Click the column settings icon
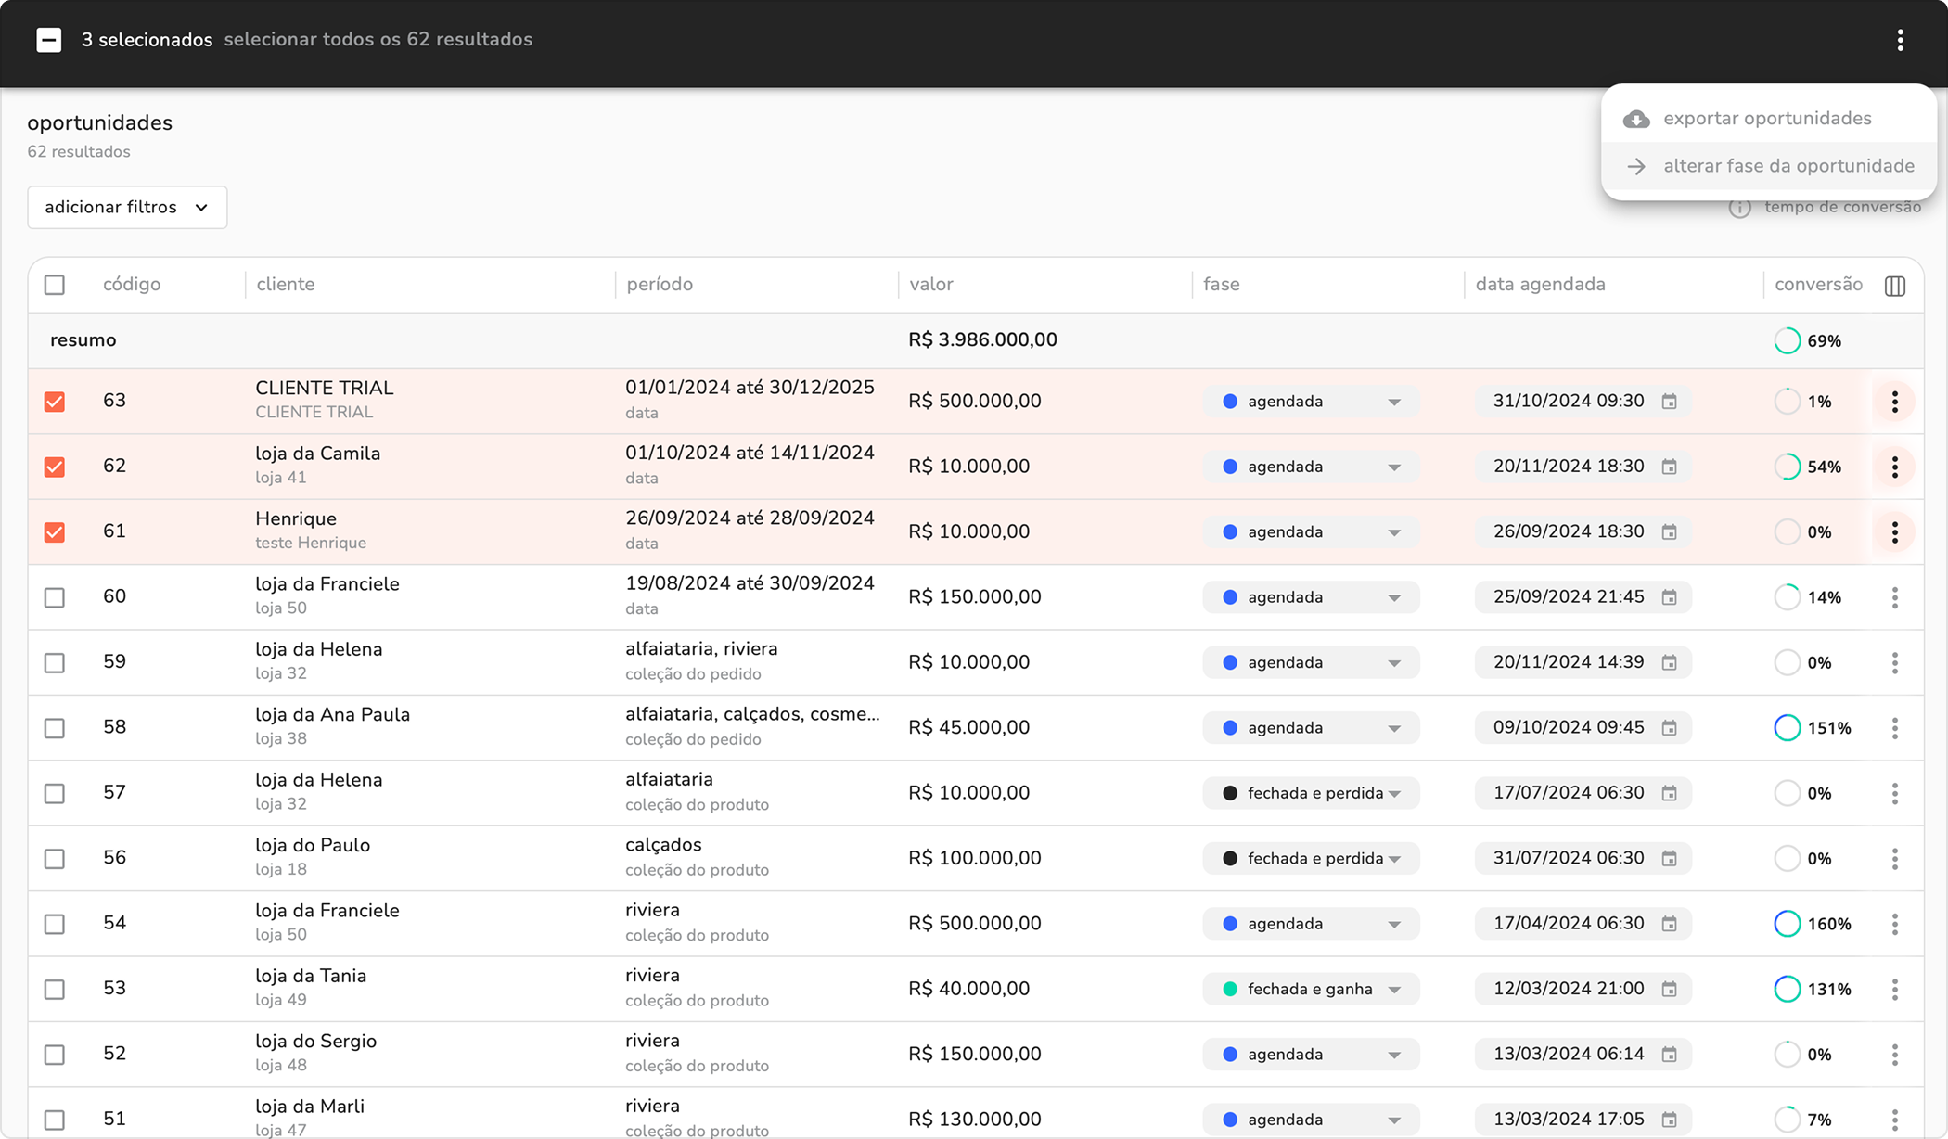Image resolution: width=1948 pixels, height=1139 pixels. pos(1894,286)
